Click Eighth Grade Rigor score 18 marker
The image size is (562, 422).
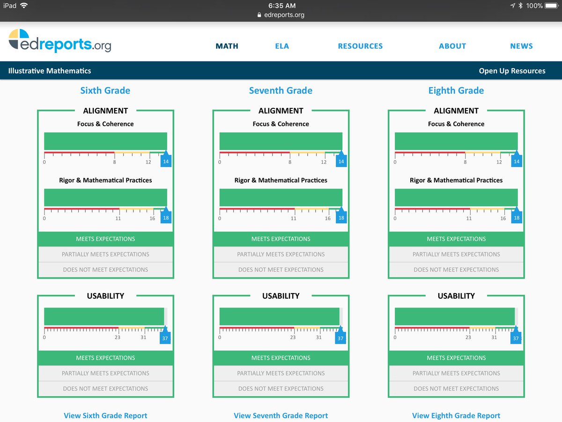[517, 216]
